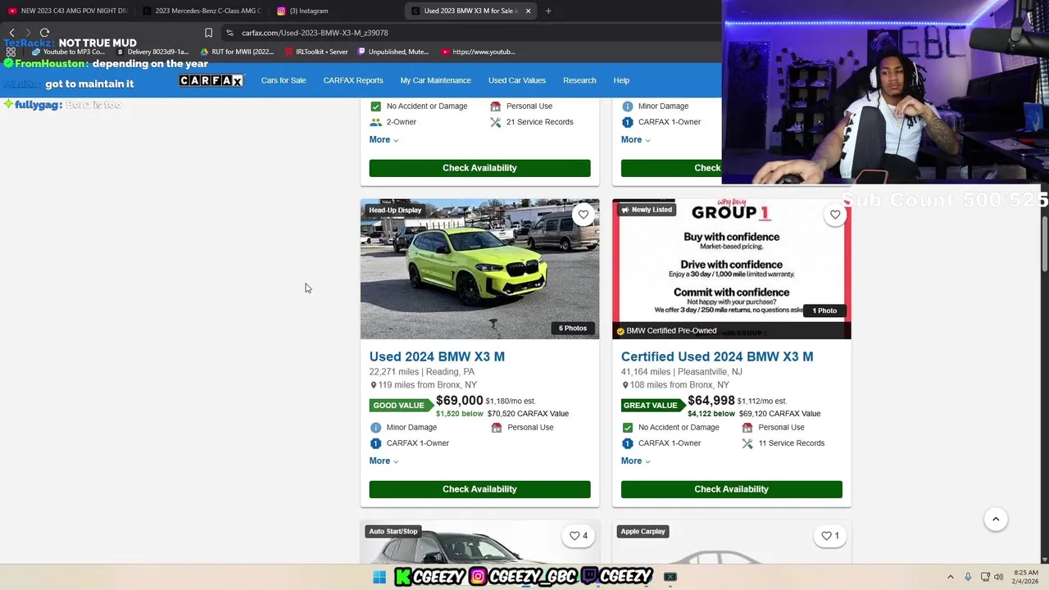1049x590 pixels.
Task: Open the RUT for MWII bookmark
Action: pyautogui.click(x=238, y=52)
